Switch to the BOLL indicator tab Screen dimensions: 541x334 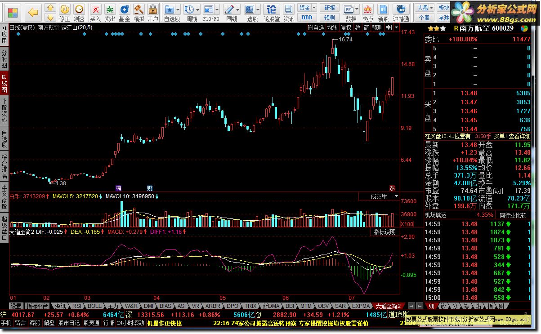94,306
